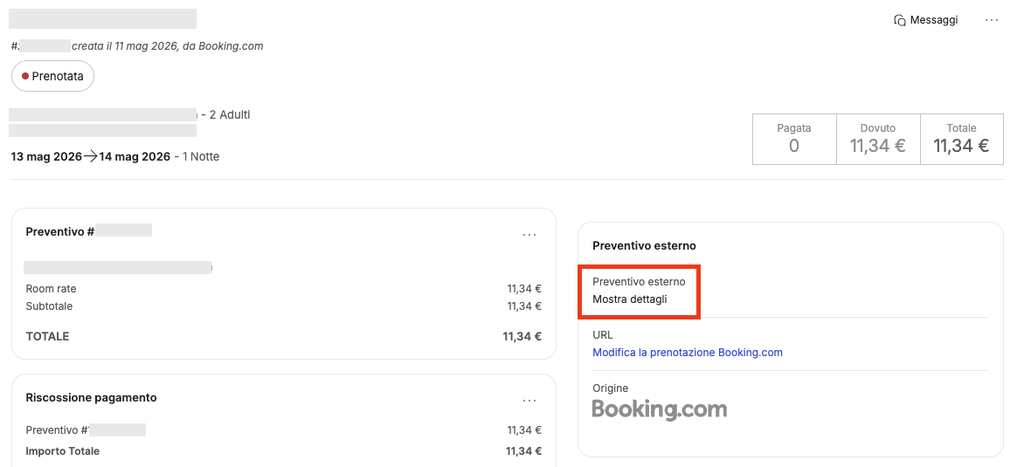This screenshot has width=1017, height=467.
Task: Open the three-dot menu on Preventivo card
Action: [529, 235]
